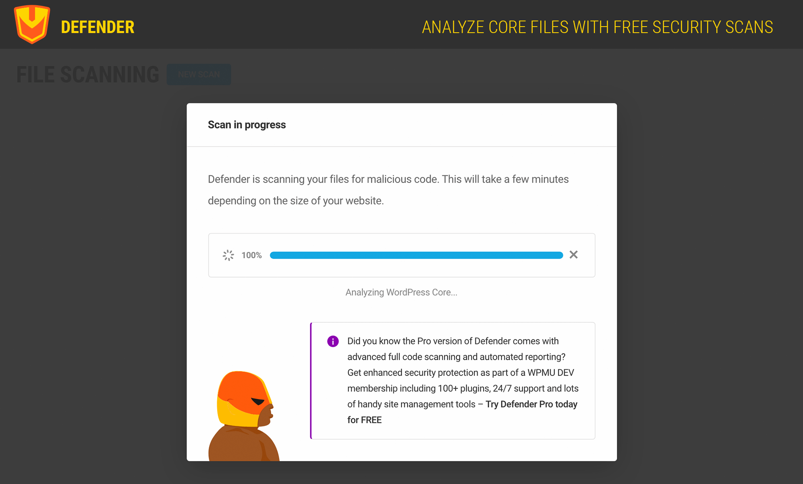Screen dimensions: 803x484
Task: Click the Analyze Core Files header tagline
Action: (597, 27)
